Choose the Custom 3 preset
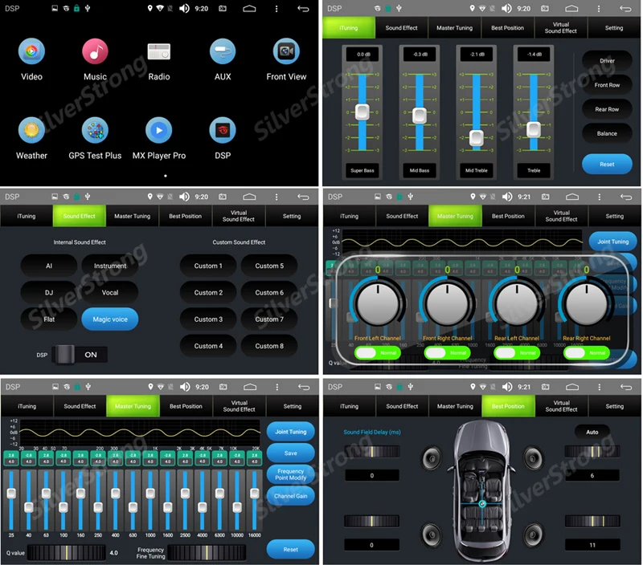 point(208,319)
